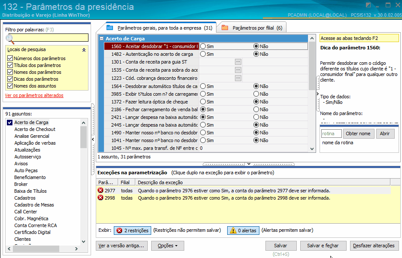Toggle Números dos parâmetros checkbox
This screenshot has height=258, width=402.
pos(10,58)
